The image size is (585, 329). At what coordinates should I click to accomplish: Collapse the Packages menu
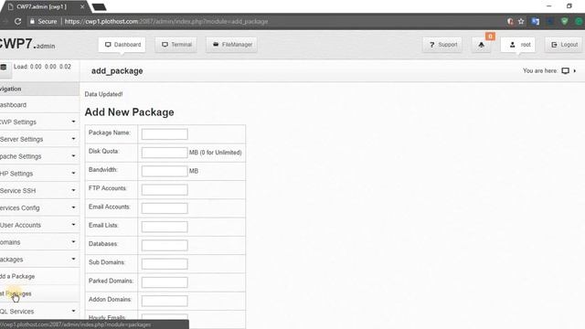click(39, 260)
